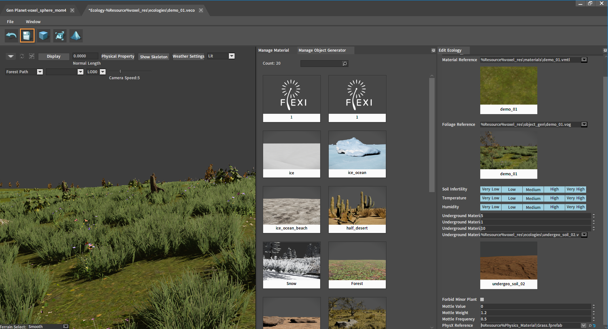Image resolution: width=608 pixels, height=329 pixels.
Task: Click the reset arrow beside PhysX Reference
Action: tap(594, 326)
